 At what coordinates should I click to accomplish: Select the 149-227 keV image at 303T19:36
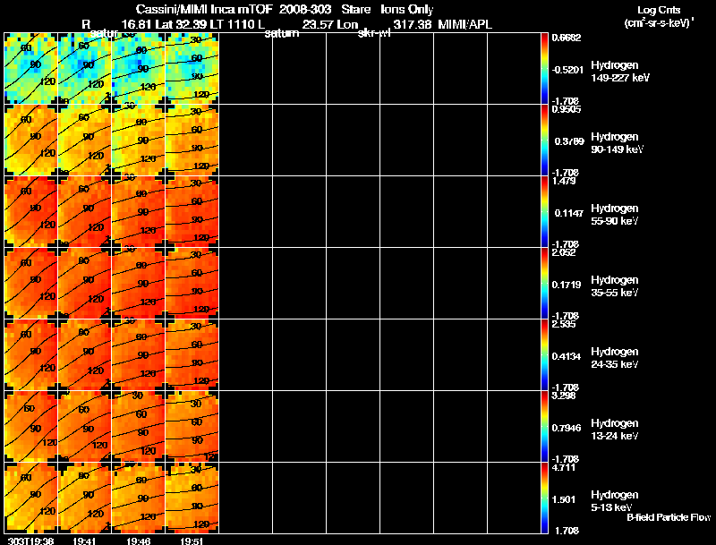(30, 68)
